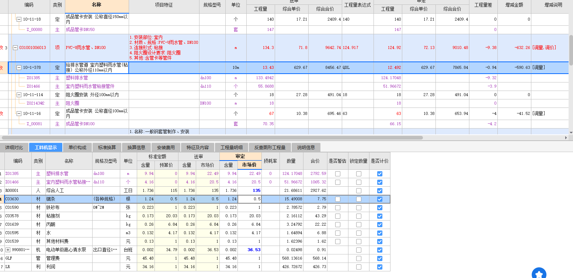Tick 锁定数量 checkbox for 锯条 row
Viewport: 573px width, 278px height.
point(359,199)
